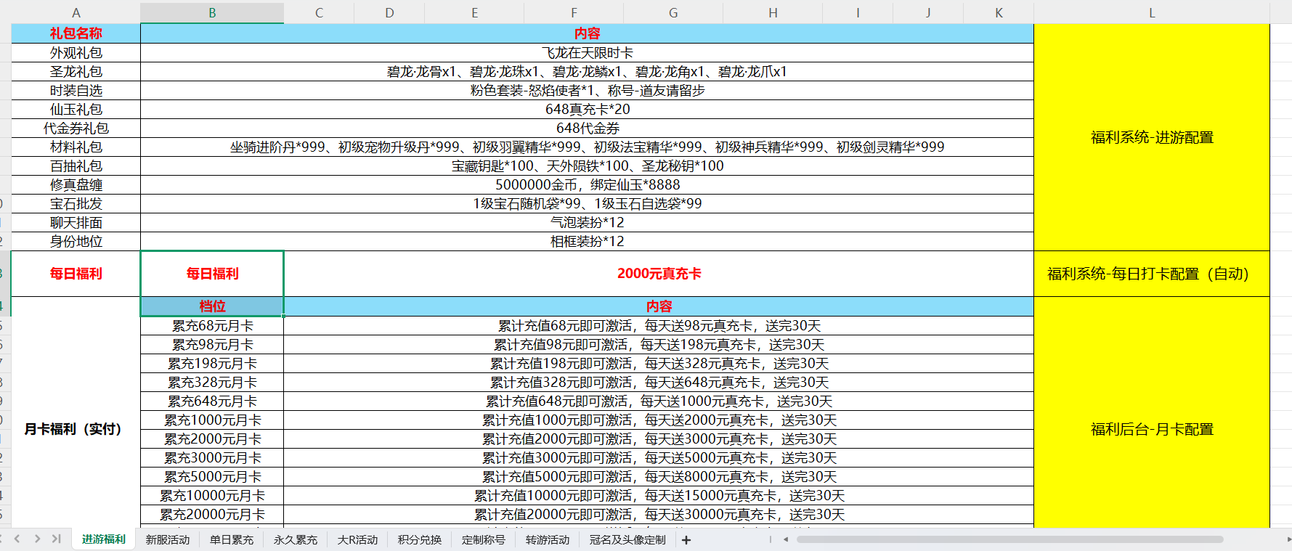Switch to the 新服活动 sheet tab
The width and height of the screenshot is (1292, 551).
tap(168, 540)
